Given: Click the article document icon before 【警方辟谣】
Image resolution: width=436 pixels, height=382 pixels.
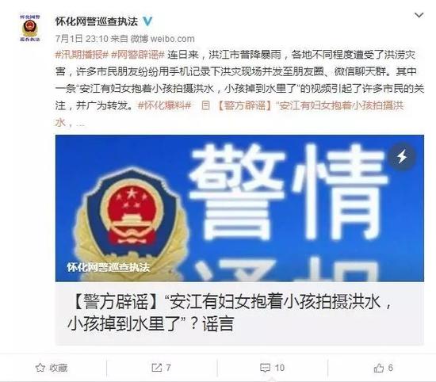Looking at the screenshot, I should (205, 105).
